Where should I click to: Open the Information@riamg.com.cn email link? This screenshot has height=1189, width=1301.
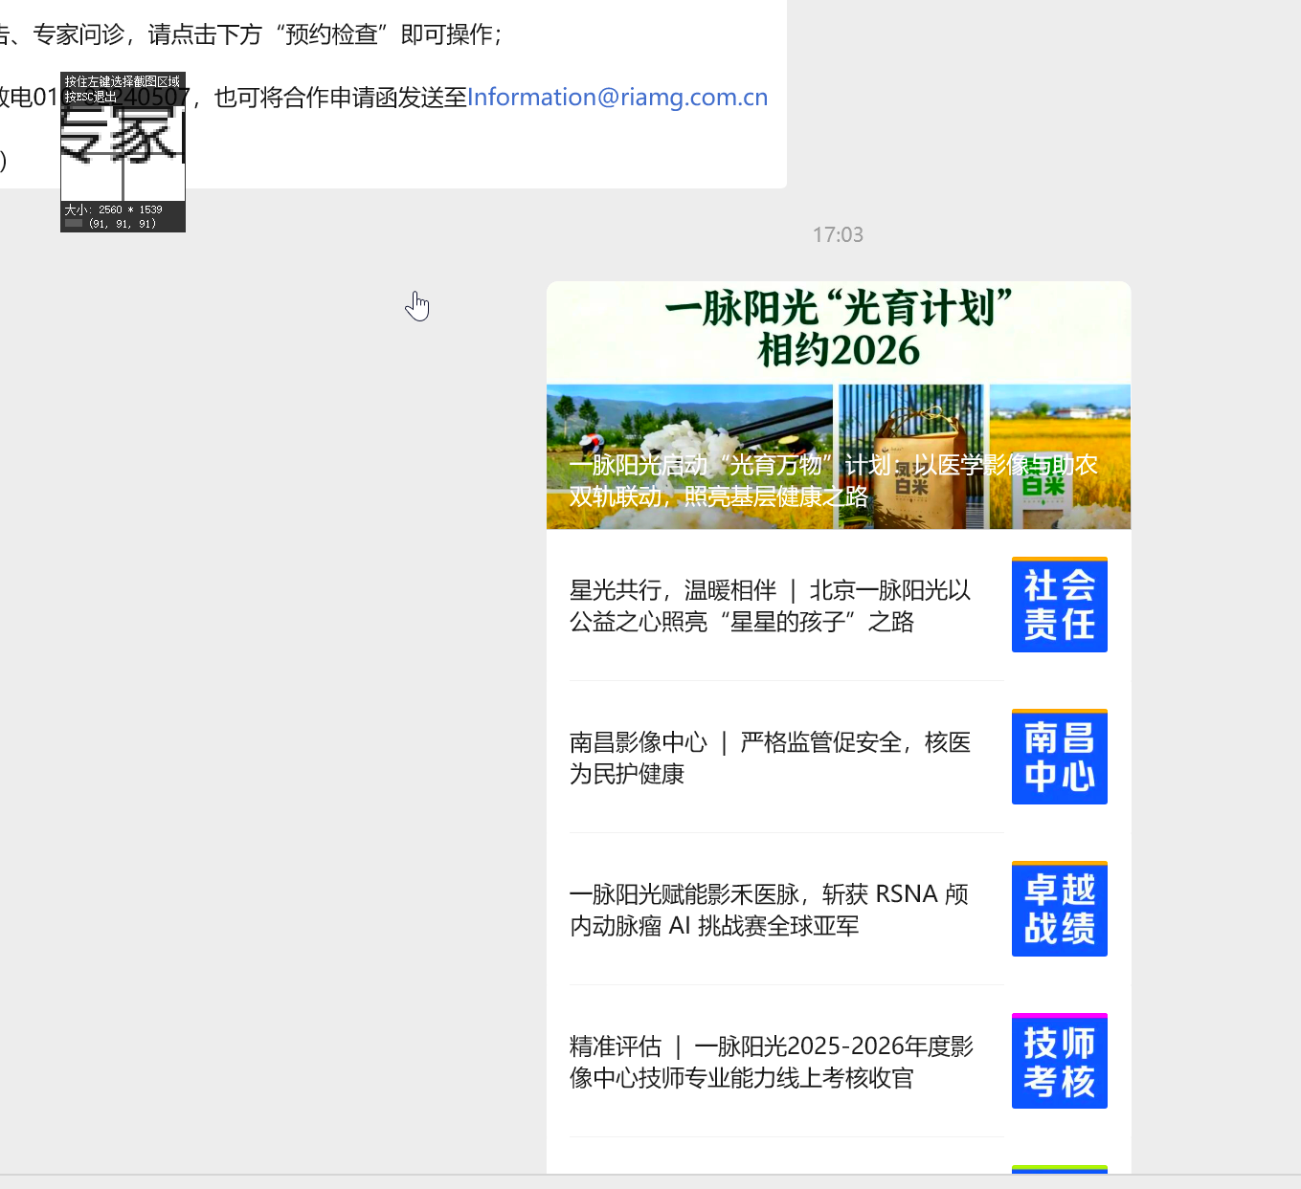[617, 98]
